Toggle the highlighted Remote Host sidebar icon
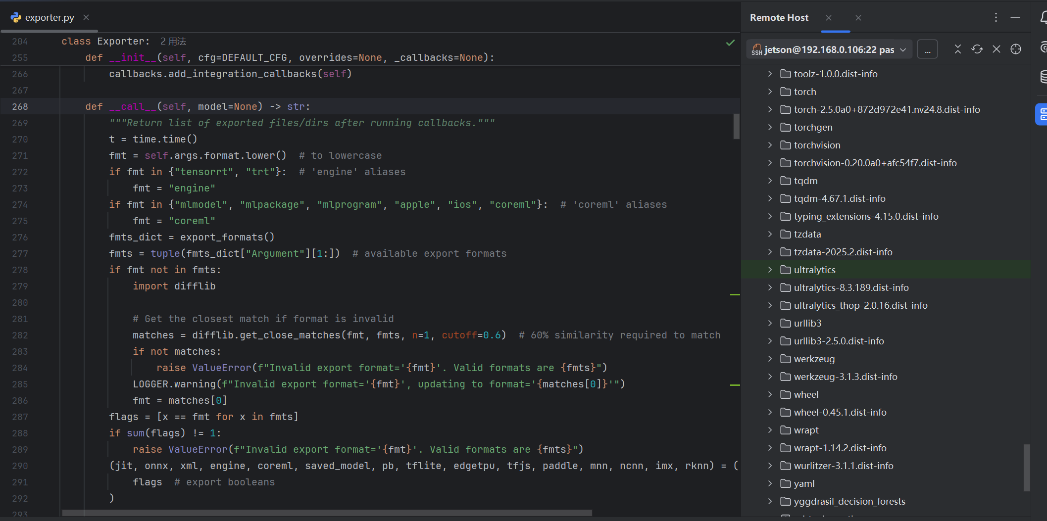Screen dimensions: 1047x521 1042,114
